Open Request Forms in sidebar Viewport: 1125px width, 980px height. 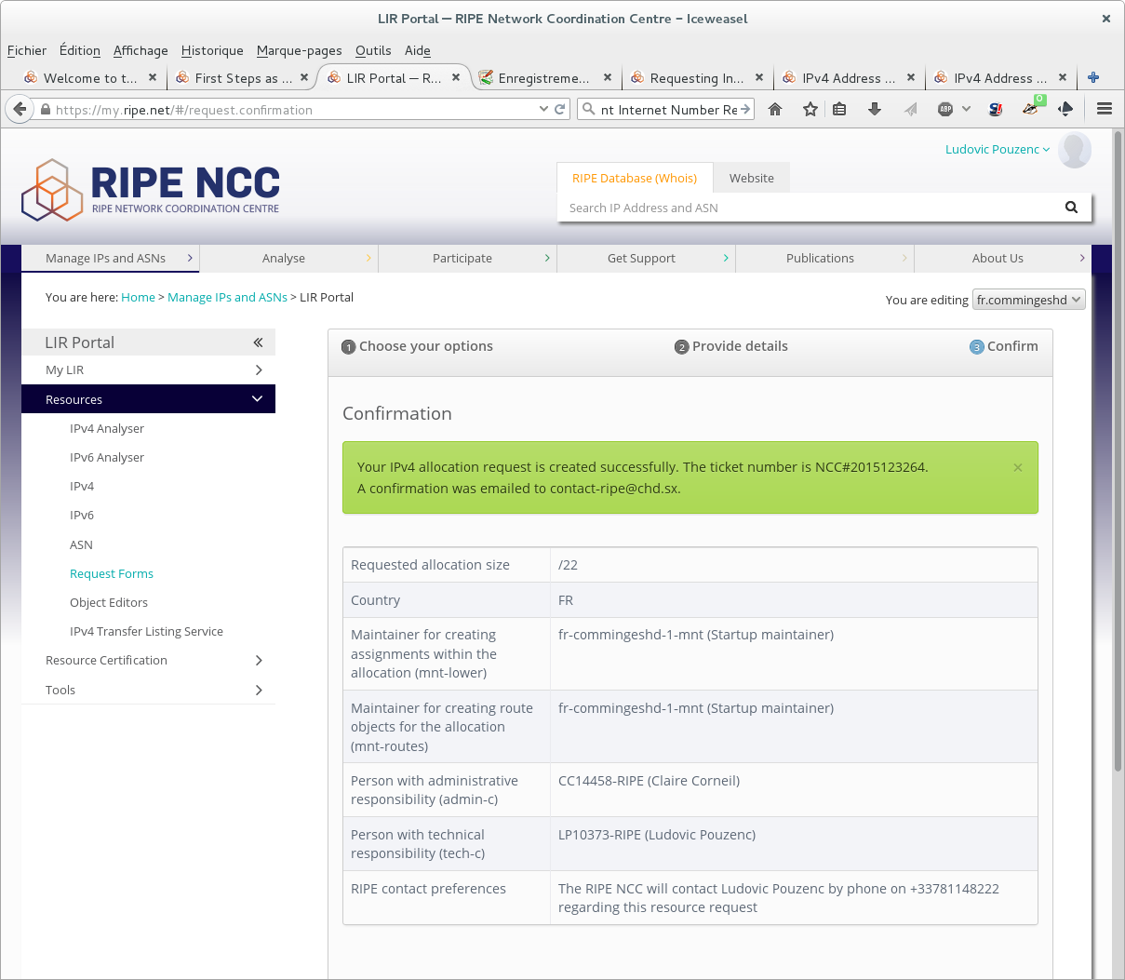[112, 574]
